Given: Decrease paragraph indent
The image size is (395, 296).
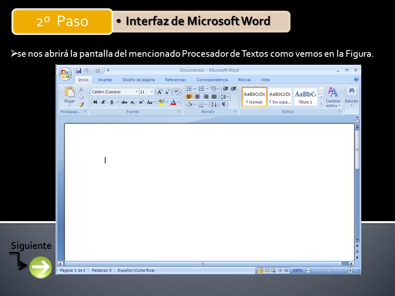Looking at the screenshot, I should pyautogui.click(x=225, y=89).
